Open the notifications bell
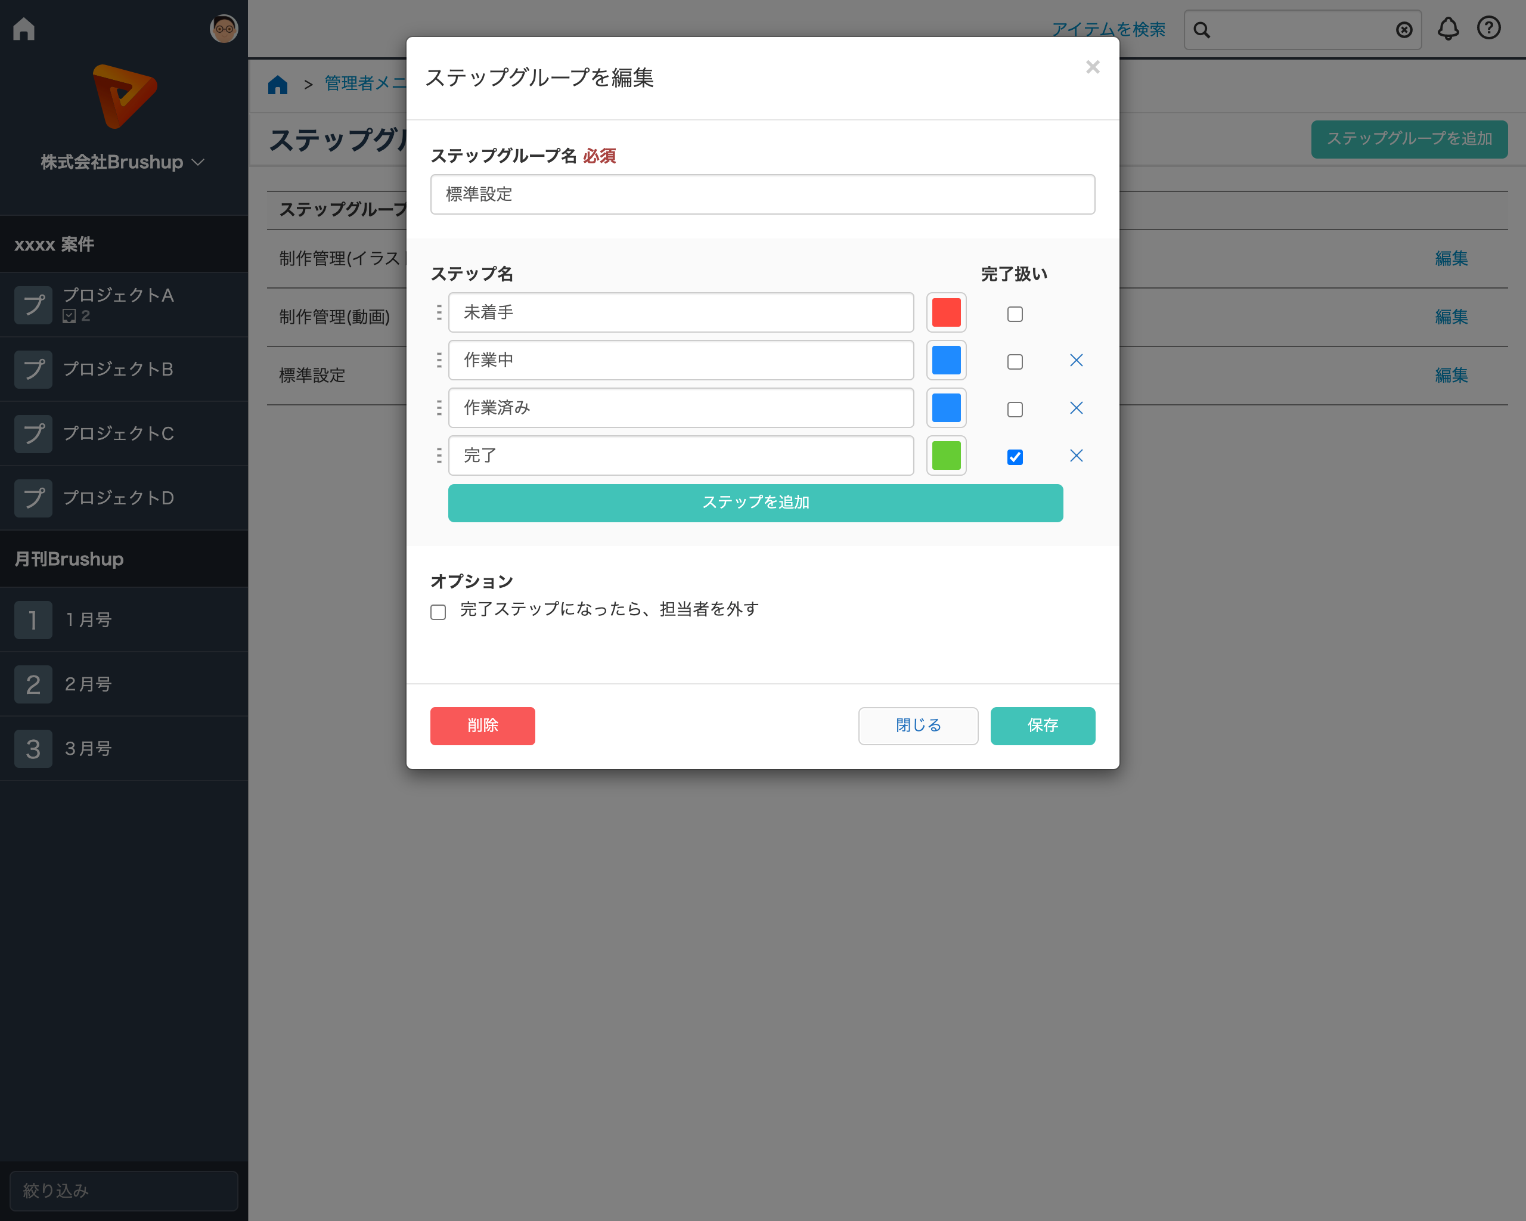Screen dimensions: 1526x1221 coord(1448,28)
